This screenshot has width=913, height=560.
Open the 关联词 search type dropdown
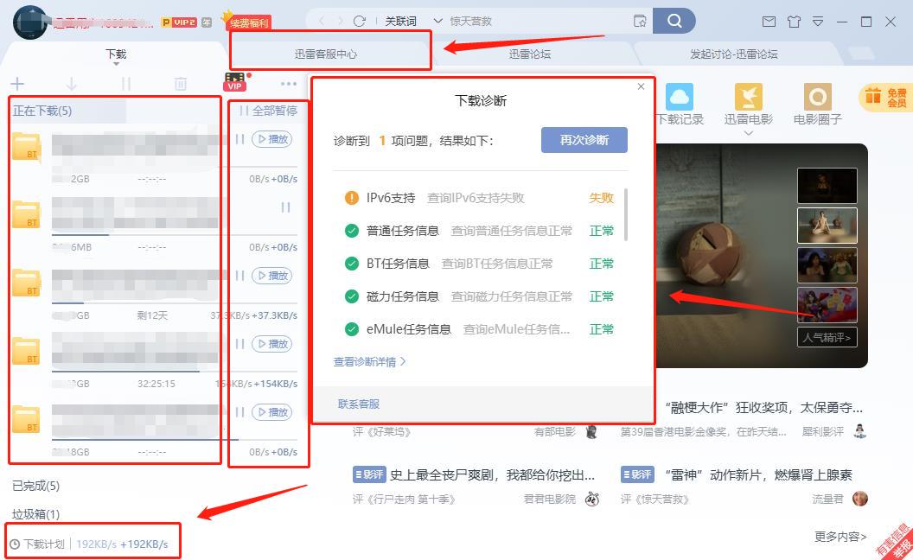click(x=408, y=21)
